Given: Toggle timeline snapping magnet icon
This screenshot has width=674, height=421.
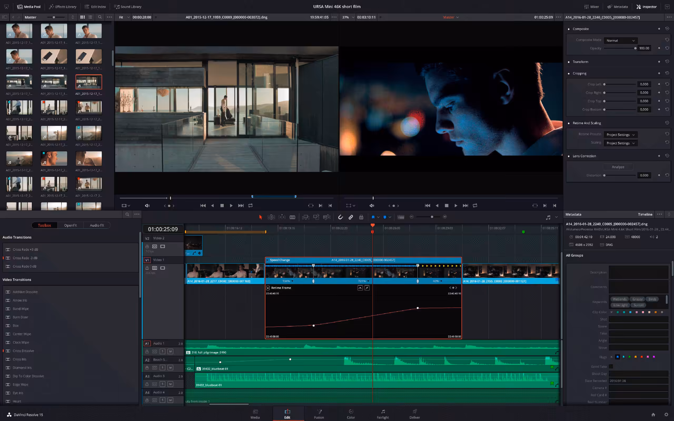Looking at the screenshot, I should (x=340, y=217).
